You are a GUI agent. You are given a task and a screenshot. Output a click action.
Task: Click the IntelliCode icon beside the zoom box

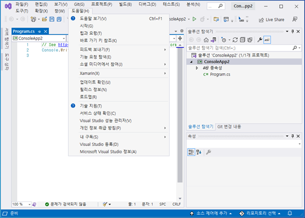pyautogui.click(x=34, y=205)
